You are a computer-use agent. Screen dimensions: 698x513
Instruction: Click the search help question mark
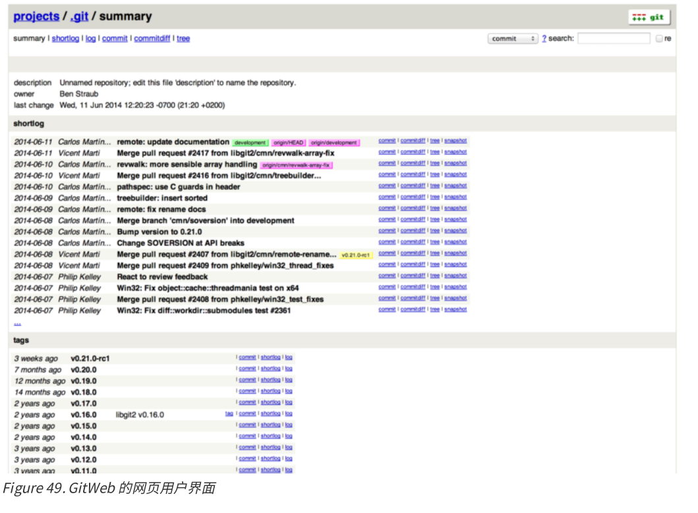pos(544,39)
